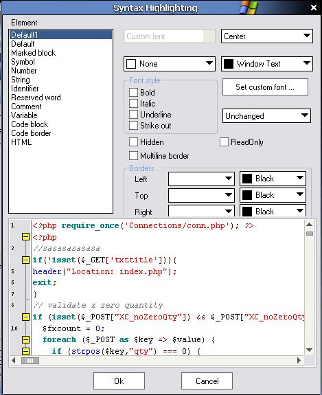Open the Right border Black color dropdown
Viewport: 322px width, 395px height.
point(273,211)
